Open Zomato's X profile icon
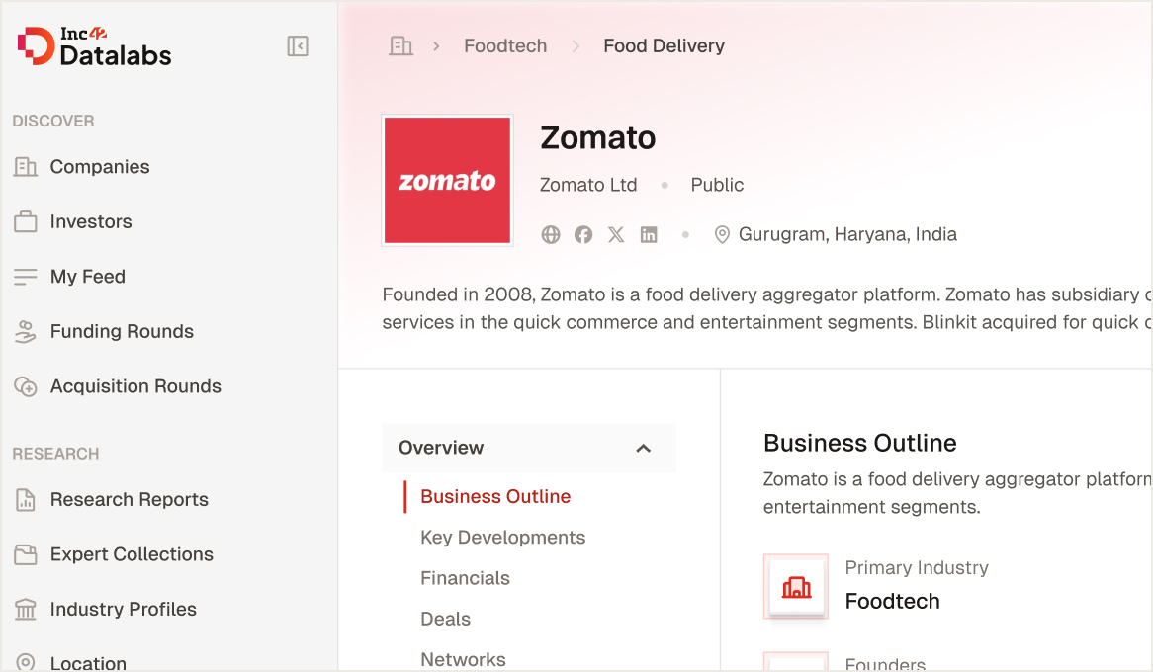This screenshot has height=672, width=1153. (x=616, y=235)
